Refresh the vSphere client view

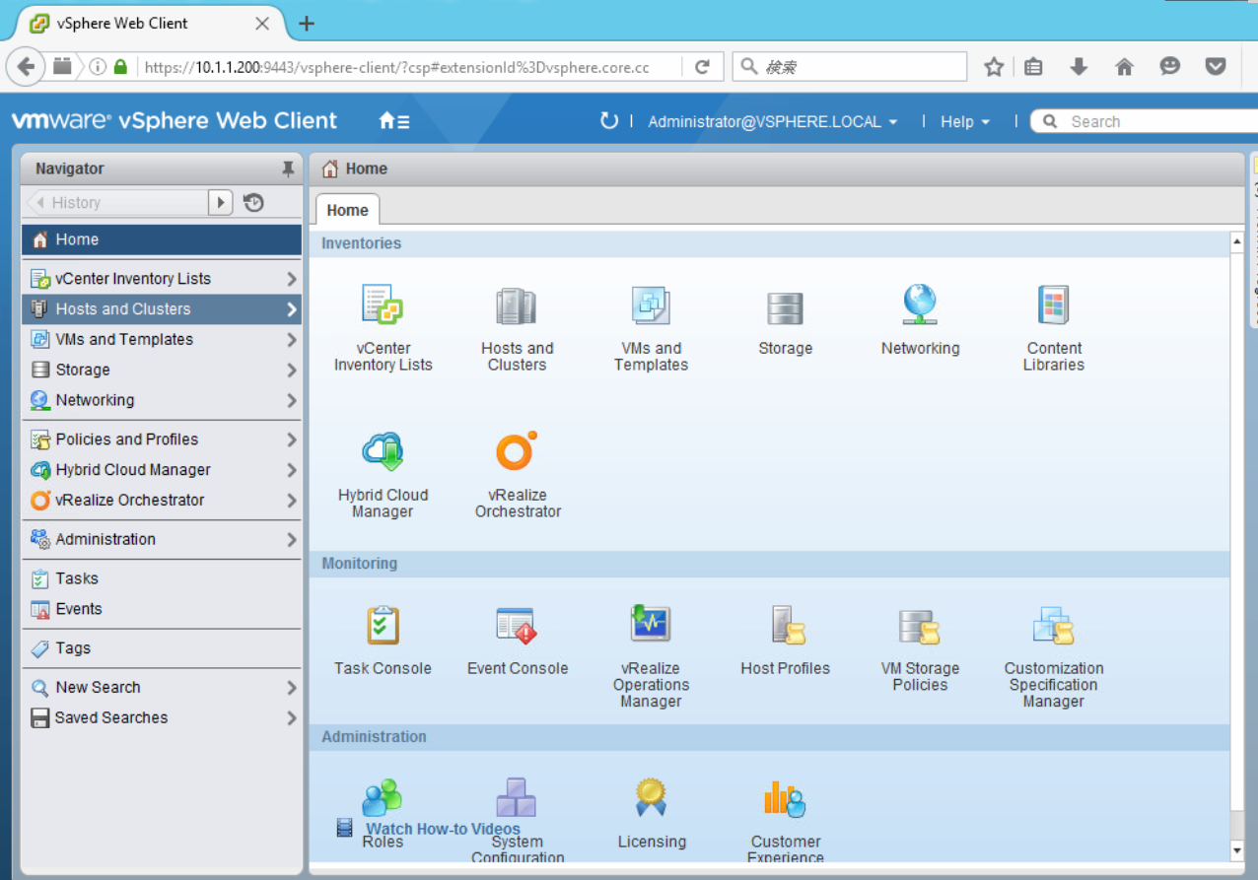[x=609, y=120]
